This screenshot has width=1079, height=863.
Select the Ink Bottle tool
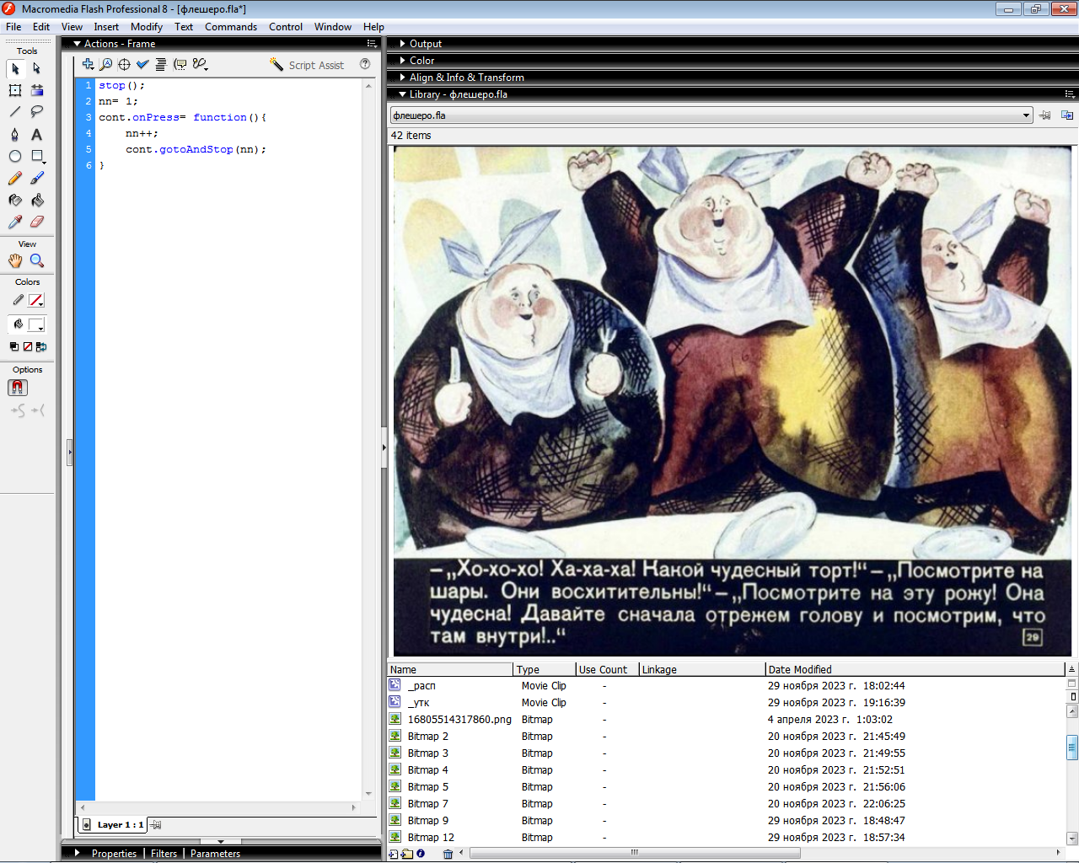pyautogui.click(x=15, y=200)
